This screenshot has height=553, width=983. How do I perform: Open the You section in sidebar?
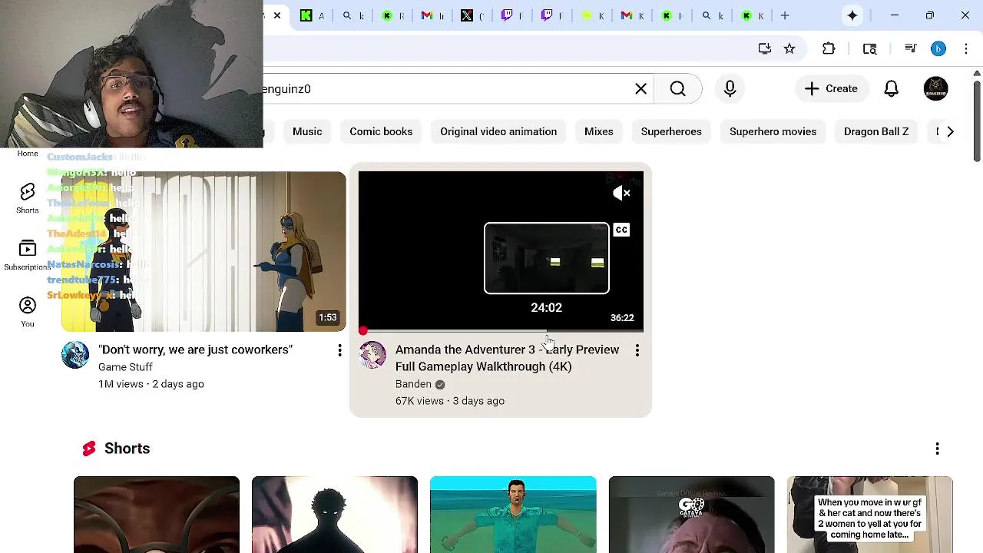28,312
